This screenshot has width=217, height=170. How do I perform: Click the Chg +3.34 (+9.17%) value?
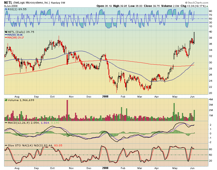point(193,6)
